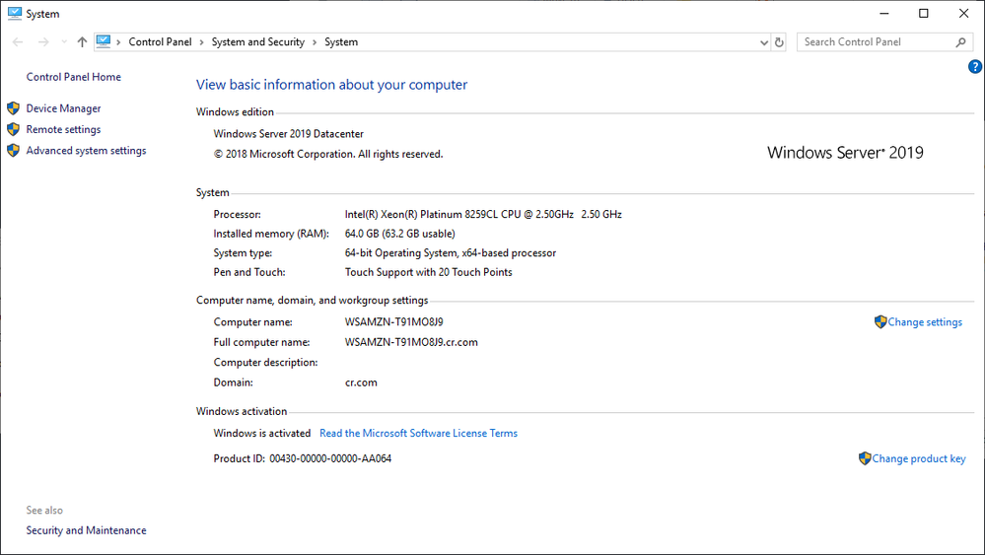Minimize the System window
The image size is (985, 555).
click(x=884, y=13)
